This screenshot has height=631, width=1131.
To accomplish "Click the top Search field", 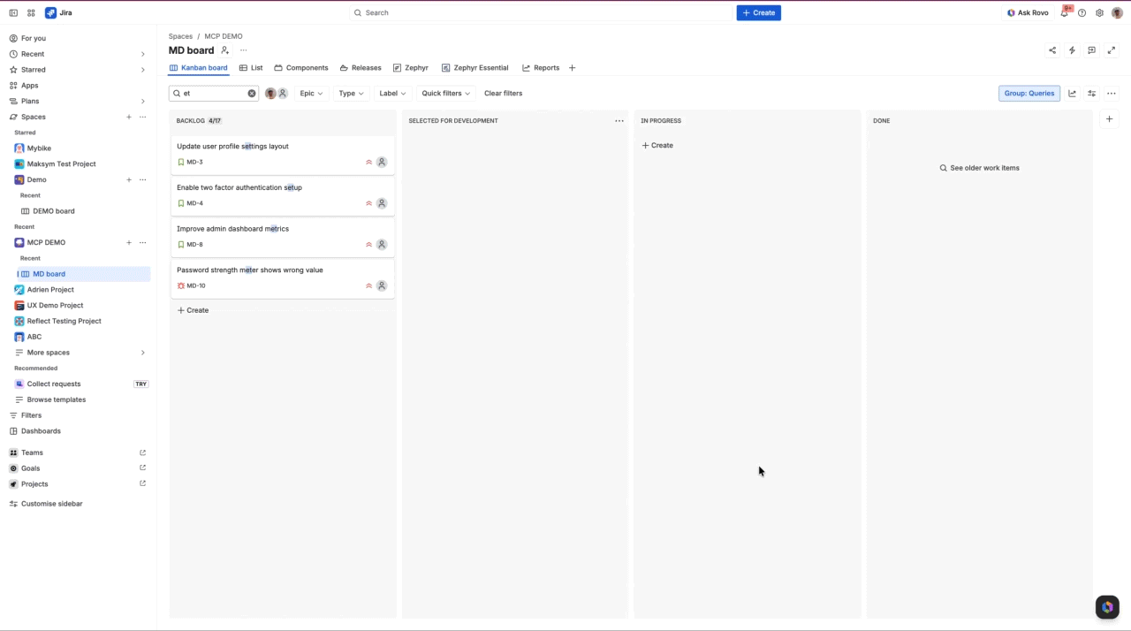I will [x=541, y=13].
